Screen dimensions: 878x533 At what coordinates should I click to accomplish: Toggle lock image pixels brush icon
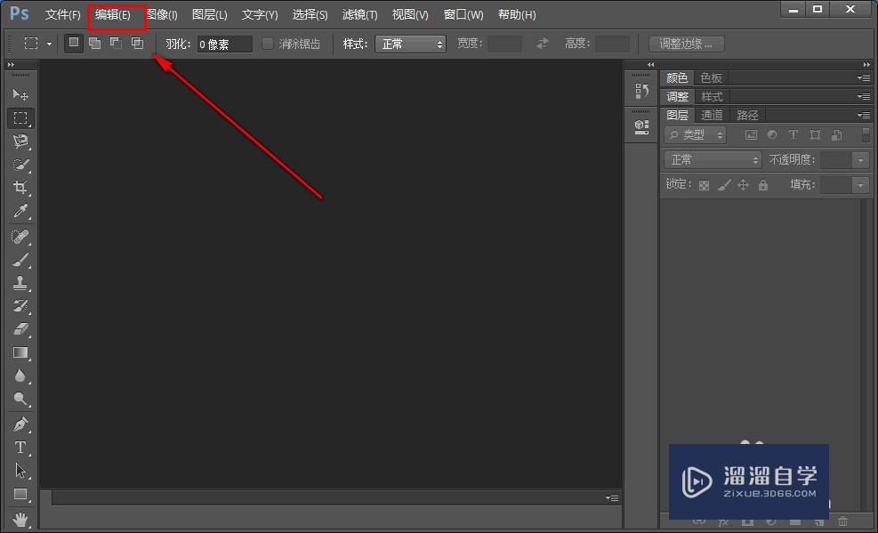pyautogui.click(x=724, y=184)
